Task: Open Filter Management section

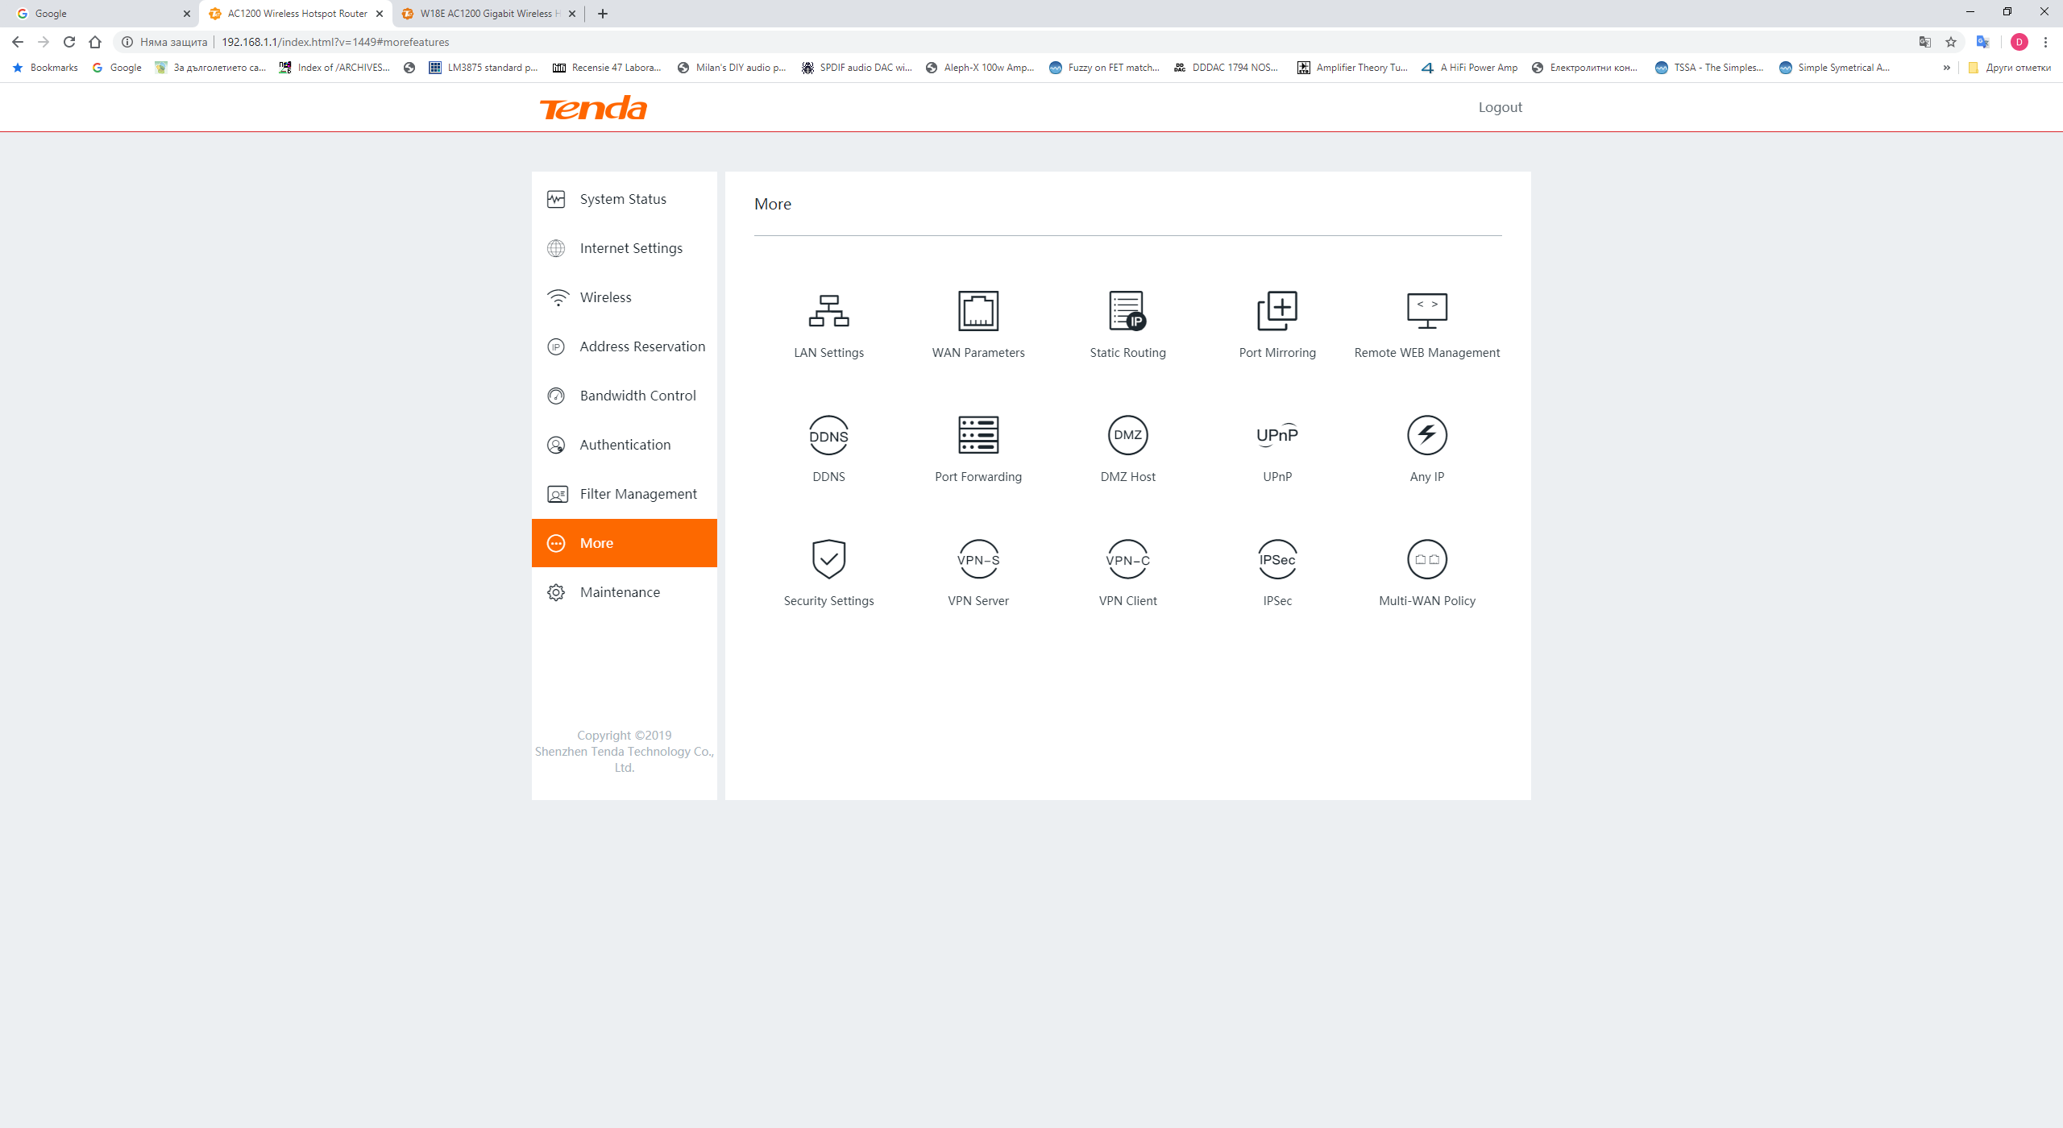Action: (x=625, y=494)
